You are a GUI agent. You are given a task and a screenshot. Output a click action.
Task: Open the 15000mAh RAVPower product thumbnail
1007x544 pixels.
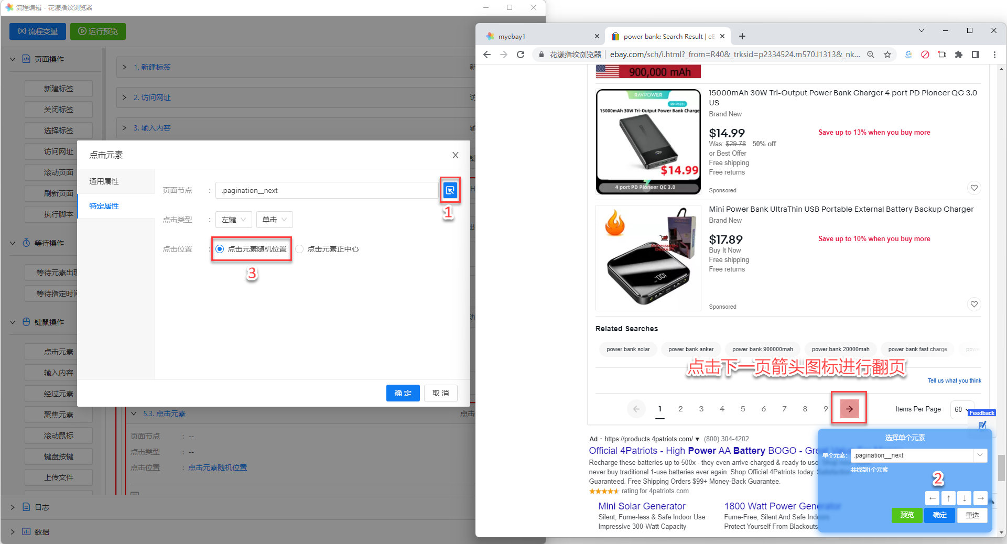pos(648,142)
